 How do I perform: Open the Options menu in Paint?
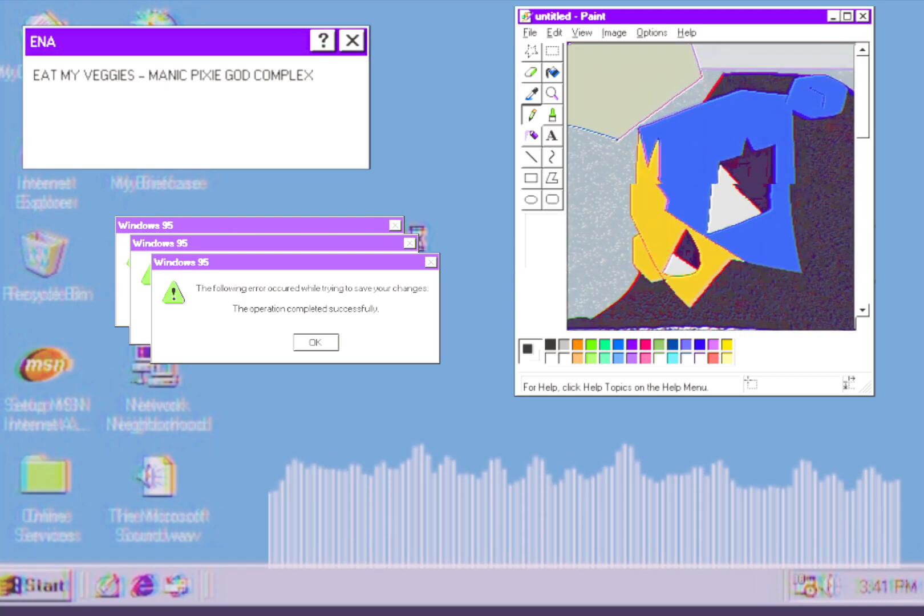[x=651, y=33]
